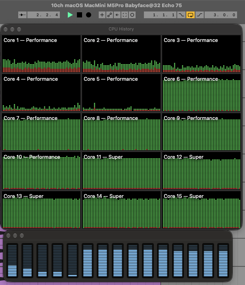Zoom the CPU usage meter window
This screenshot has height=285, width=245.
point(22,236)
